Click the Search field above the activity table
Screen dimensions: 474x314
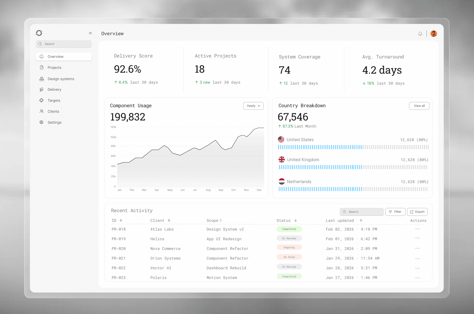[361, 212]
